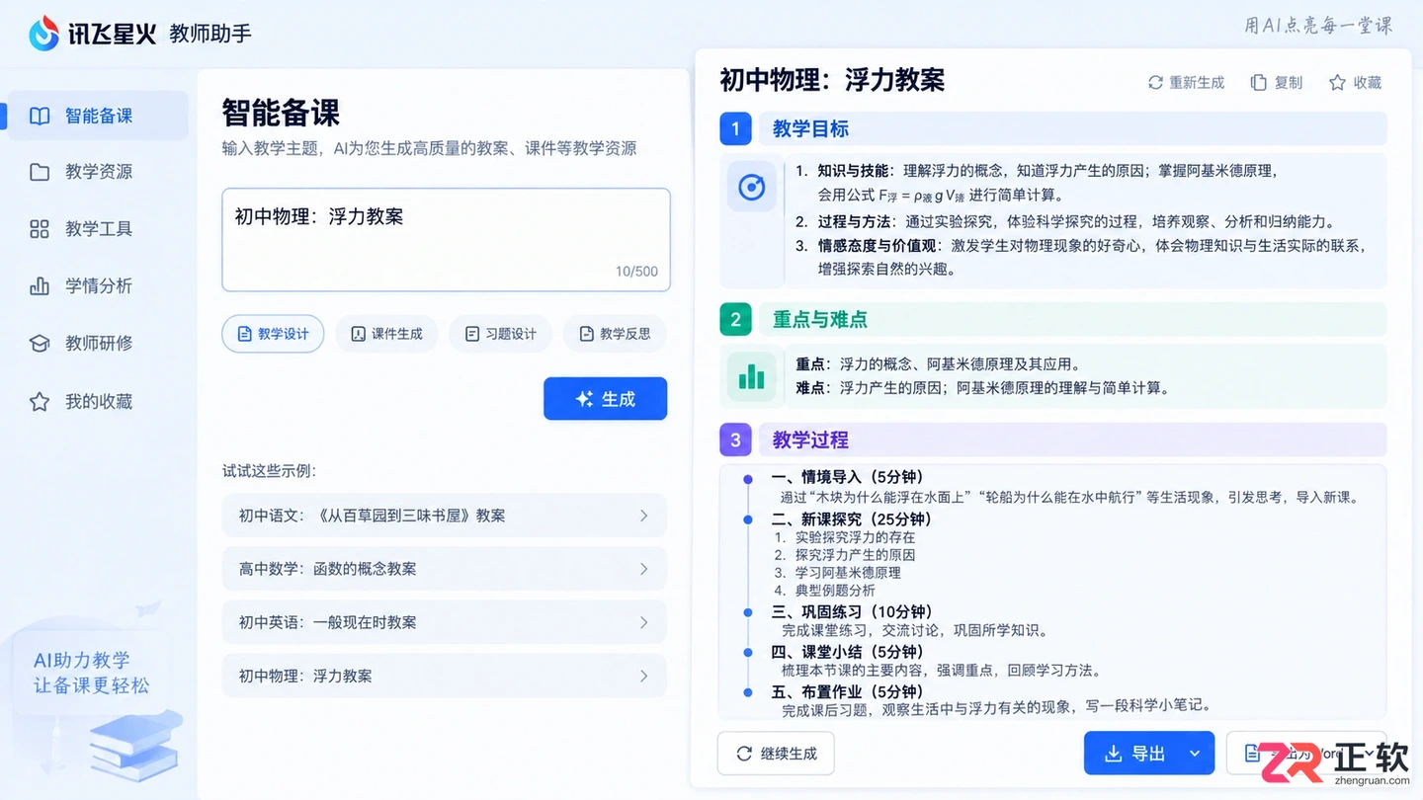
Task: Click the 继续生成 button
Action: click(x=775, y=754)
